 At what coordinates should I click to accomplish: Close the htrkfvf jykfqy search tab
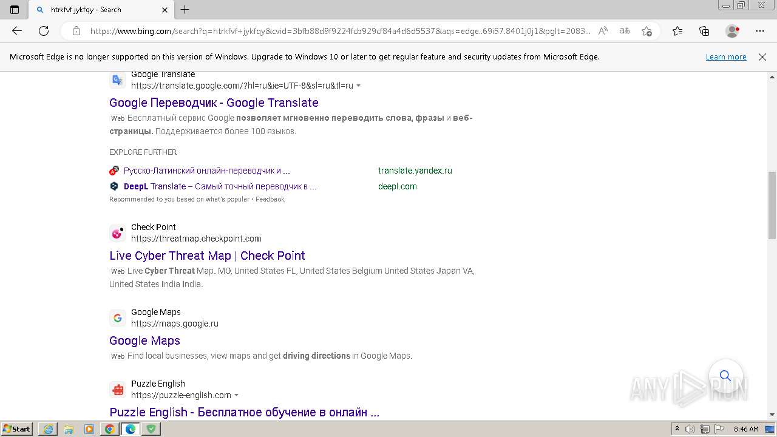(x=165, y=10)
